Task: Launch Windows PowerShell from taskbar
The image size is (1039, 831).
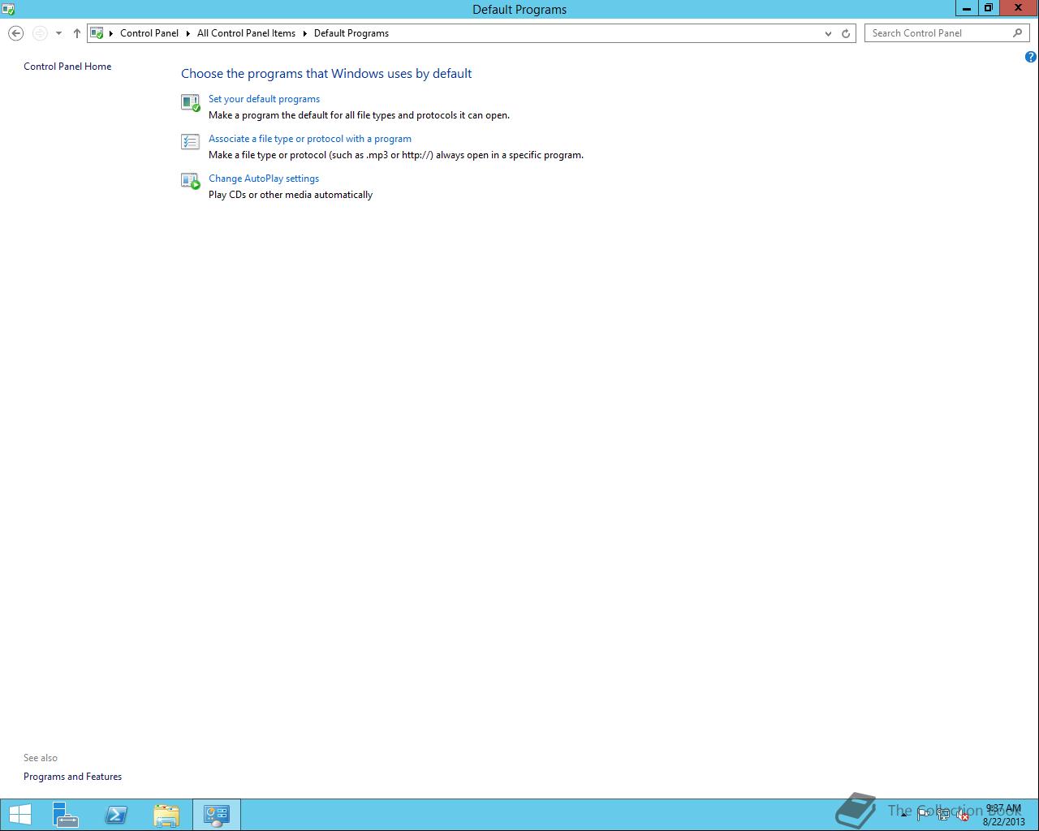Action: (x=116, y=815)
